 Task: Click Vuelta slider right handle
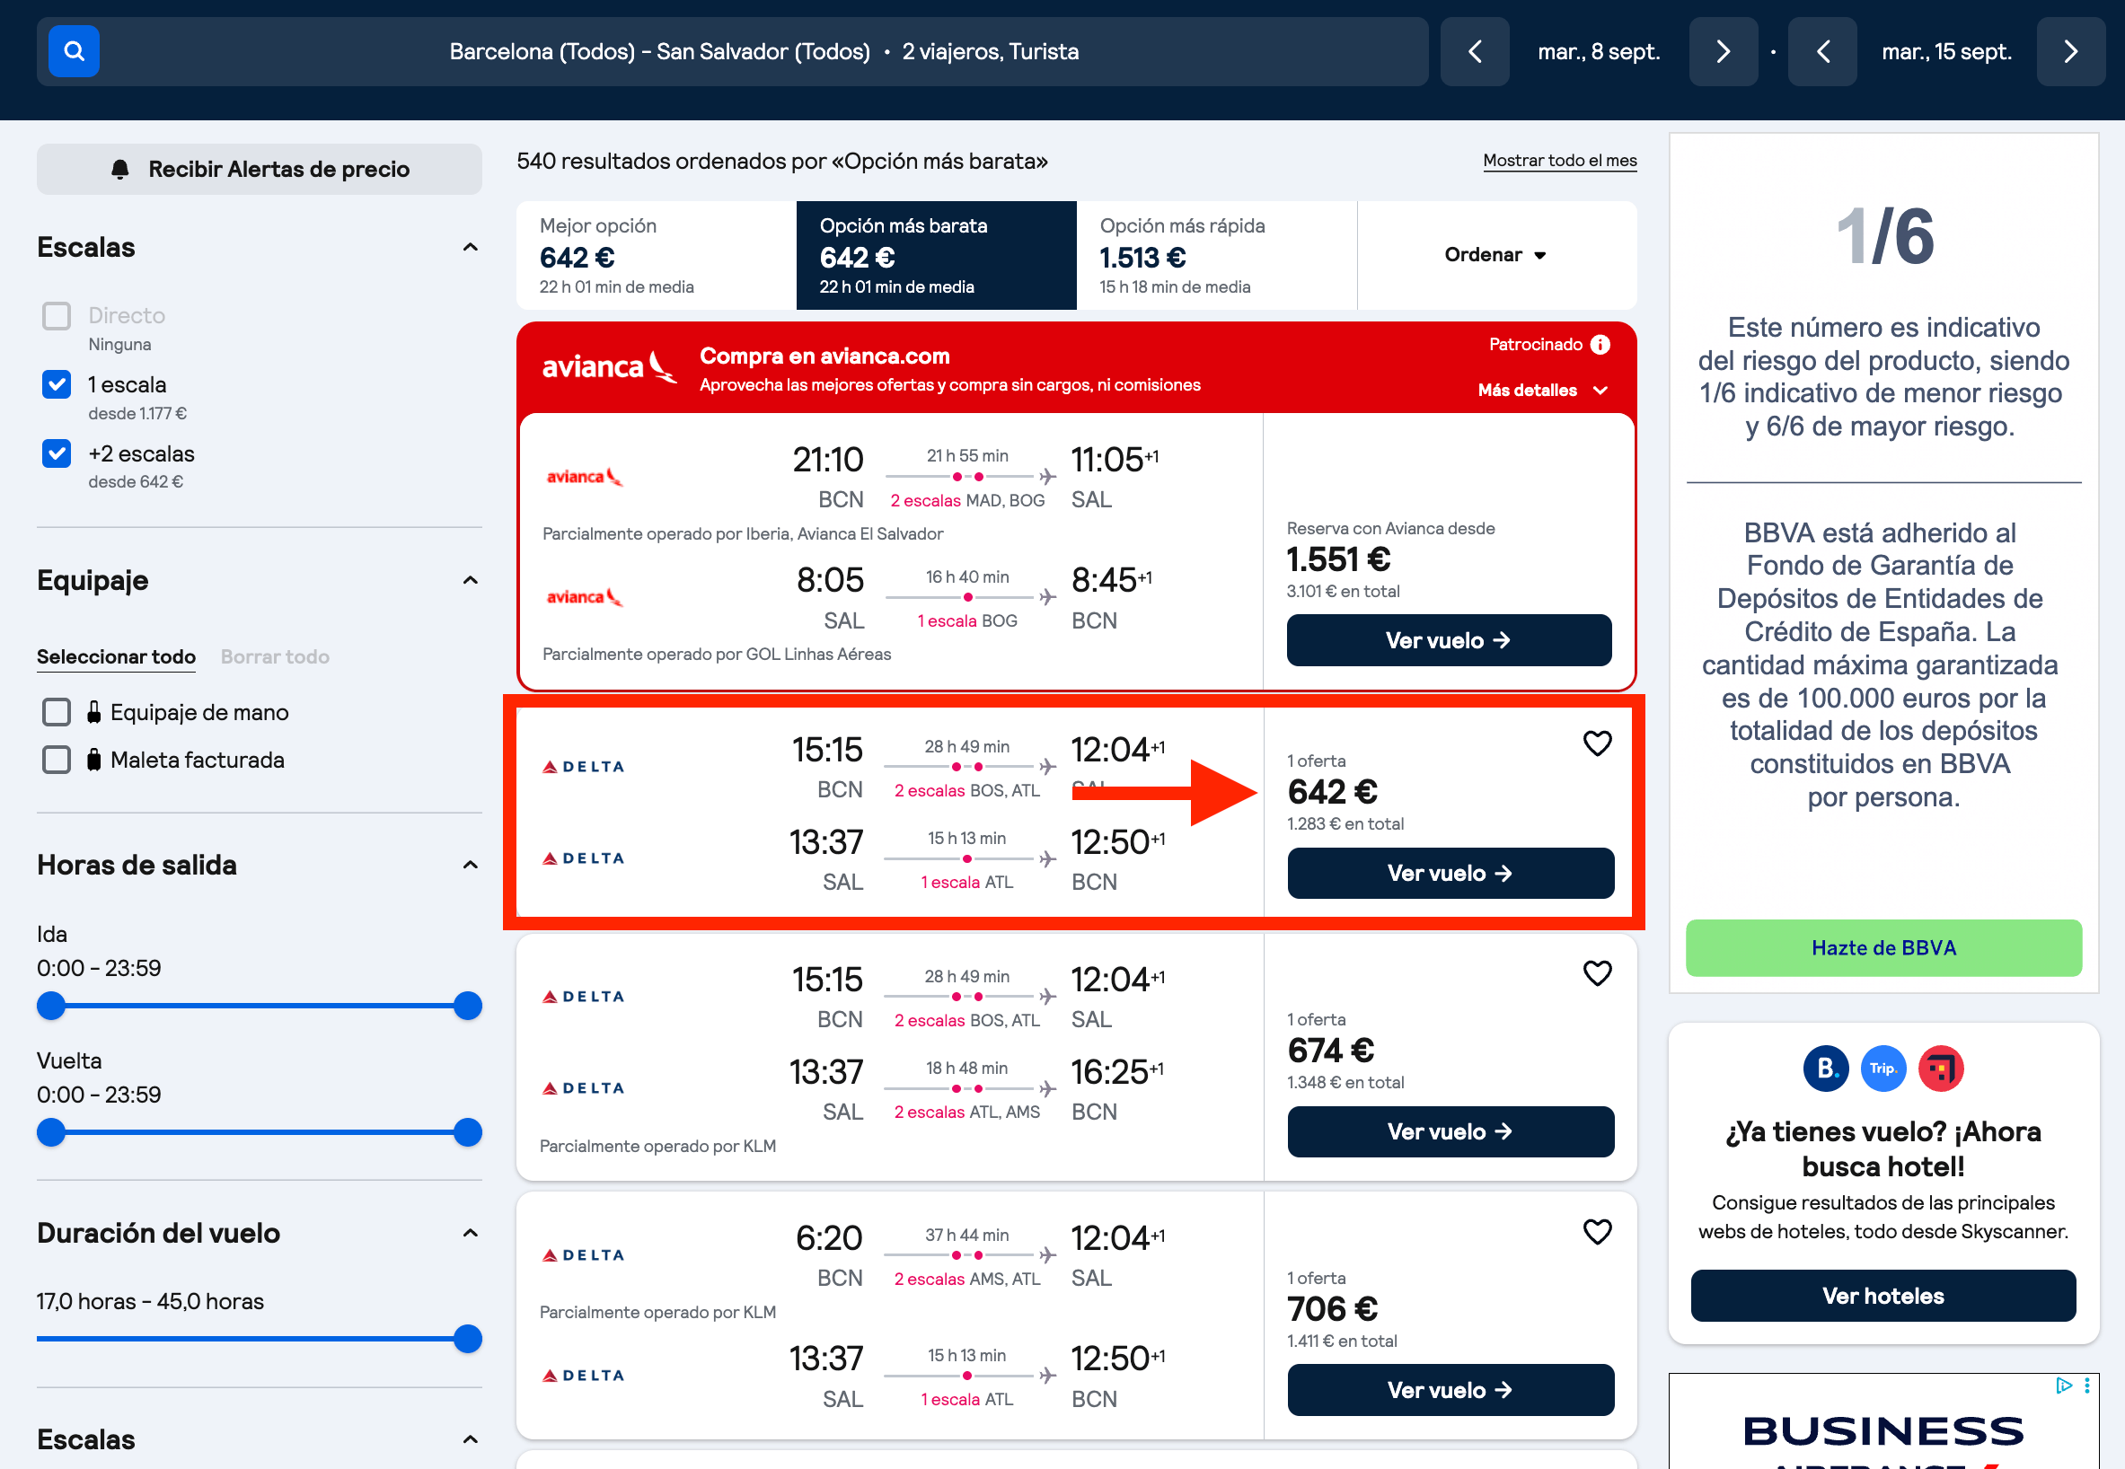468,1132
